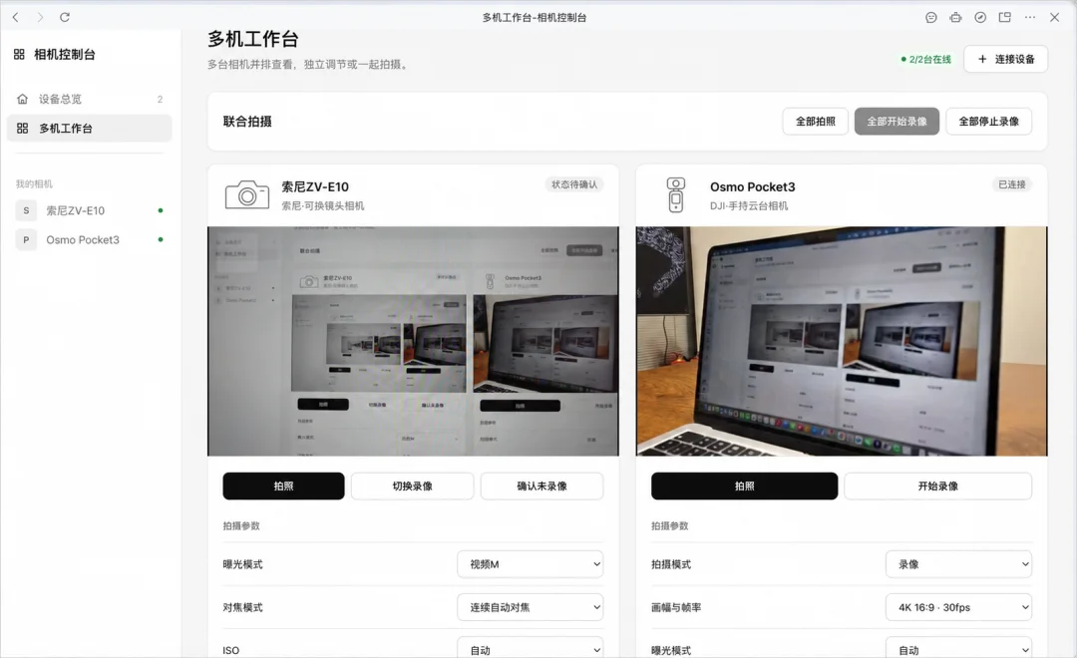Click 全部停止录像 button
This screenshot has width=1077, height=658.
pos(988,122)
